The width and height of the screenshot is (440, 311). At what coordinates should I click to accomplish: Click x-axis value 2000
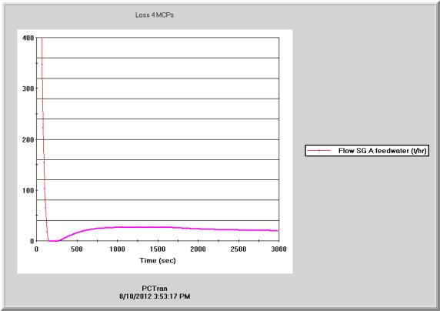point(198,249)
